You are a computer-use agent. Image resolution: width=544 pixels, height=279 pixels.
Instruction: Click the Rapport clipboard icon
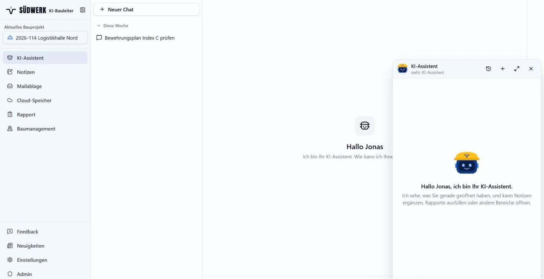10,115
